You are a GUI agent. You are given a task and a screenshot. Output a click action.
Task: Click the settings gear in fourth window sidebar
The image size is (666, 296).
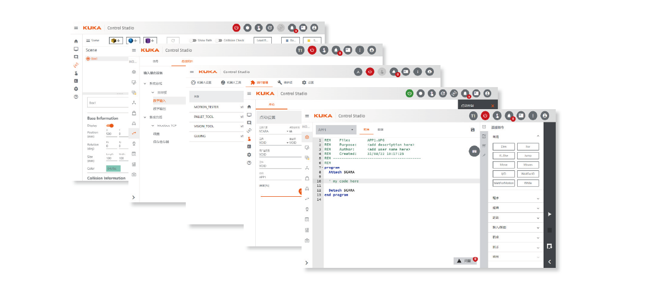(249, 155)
